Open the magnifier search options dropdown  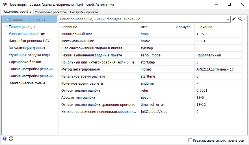pos(242,19)
